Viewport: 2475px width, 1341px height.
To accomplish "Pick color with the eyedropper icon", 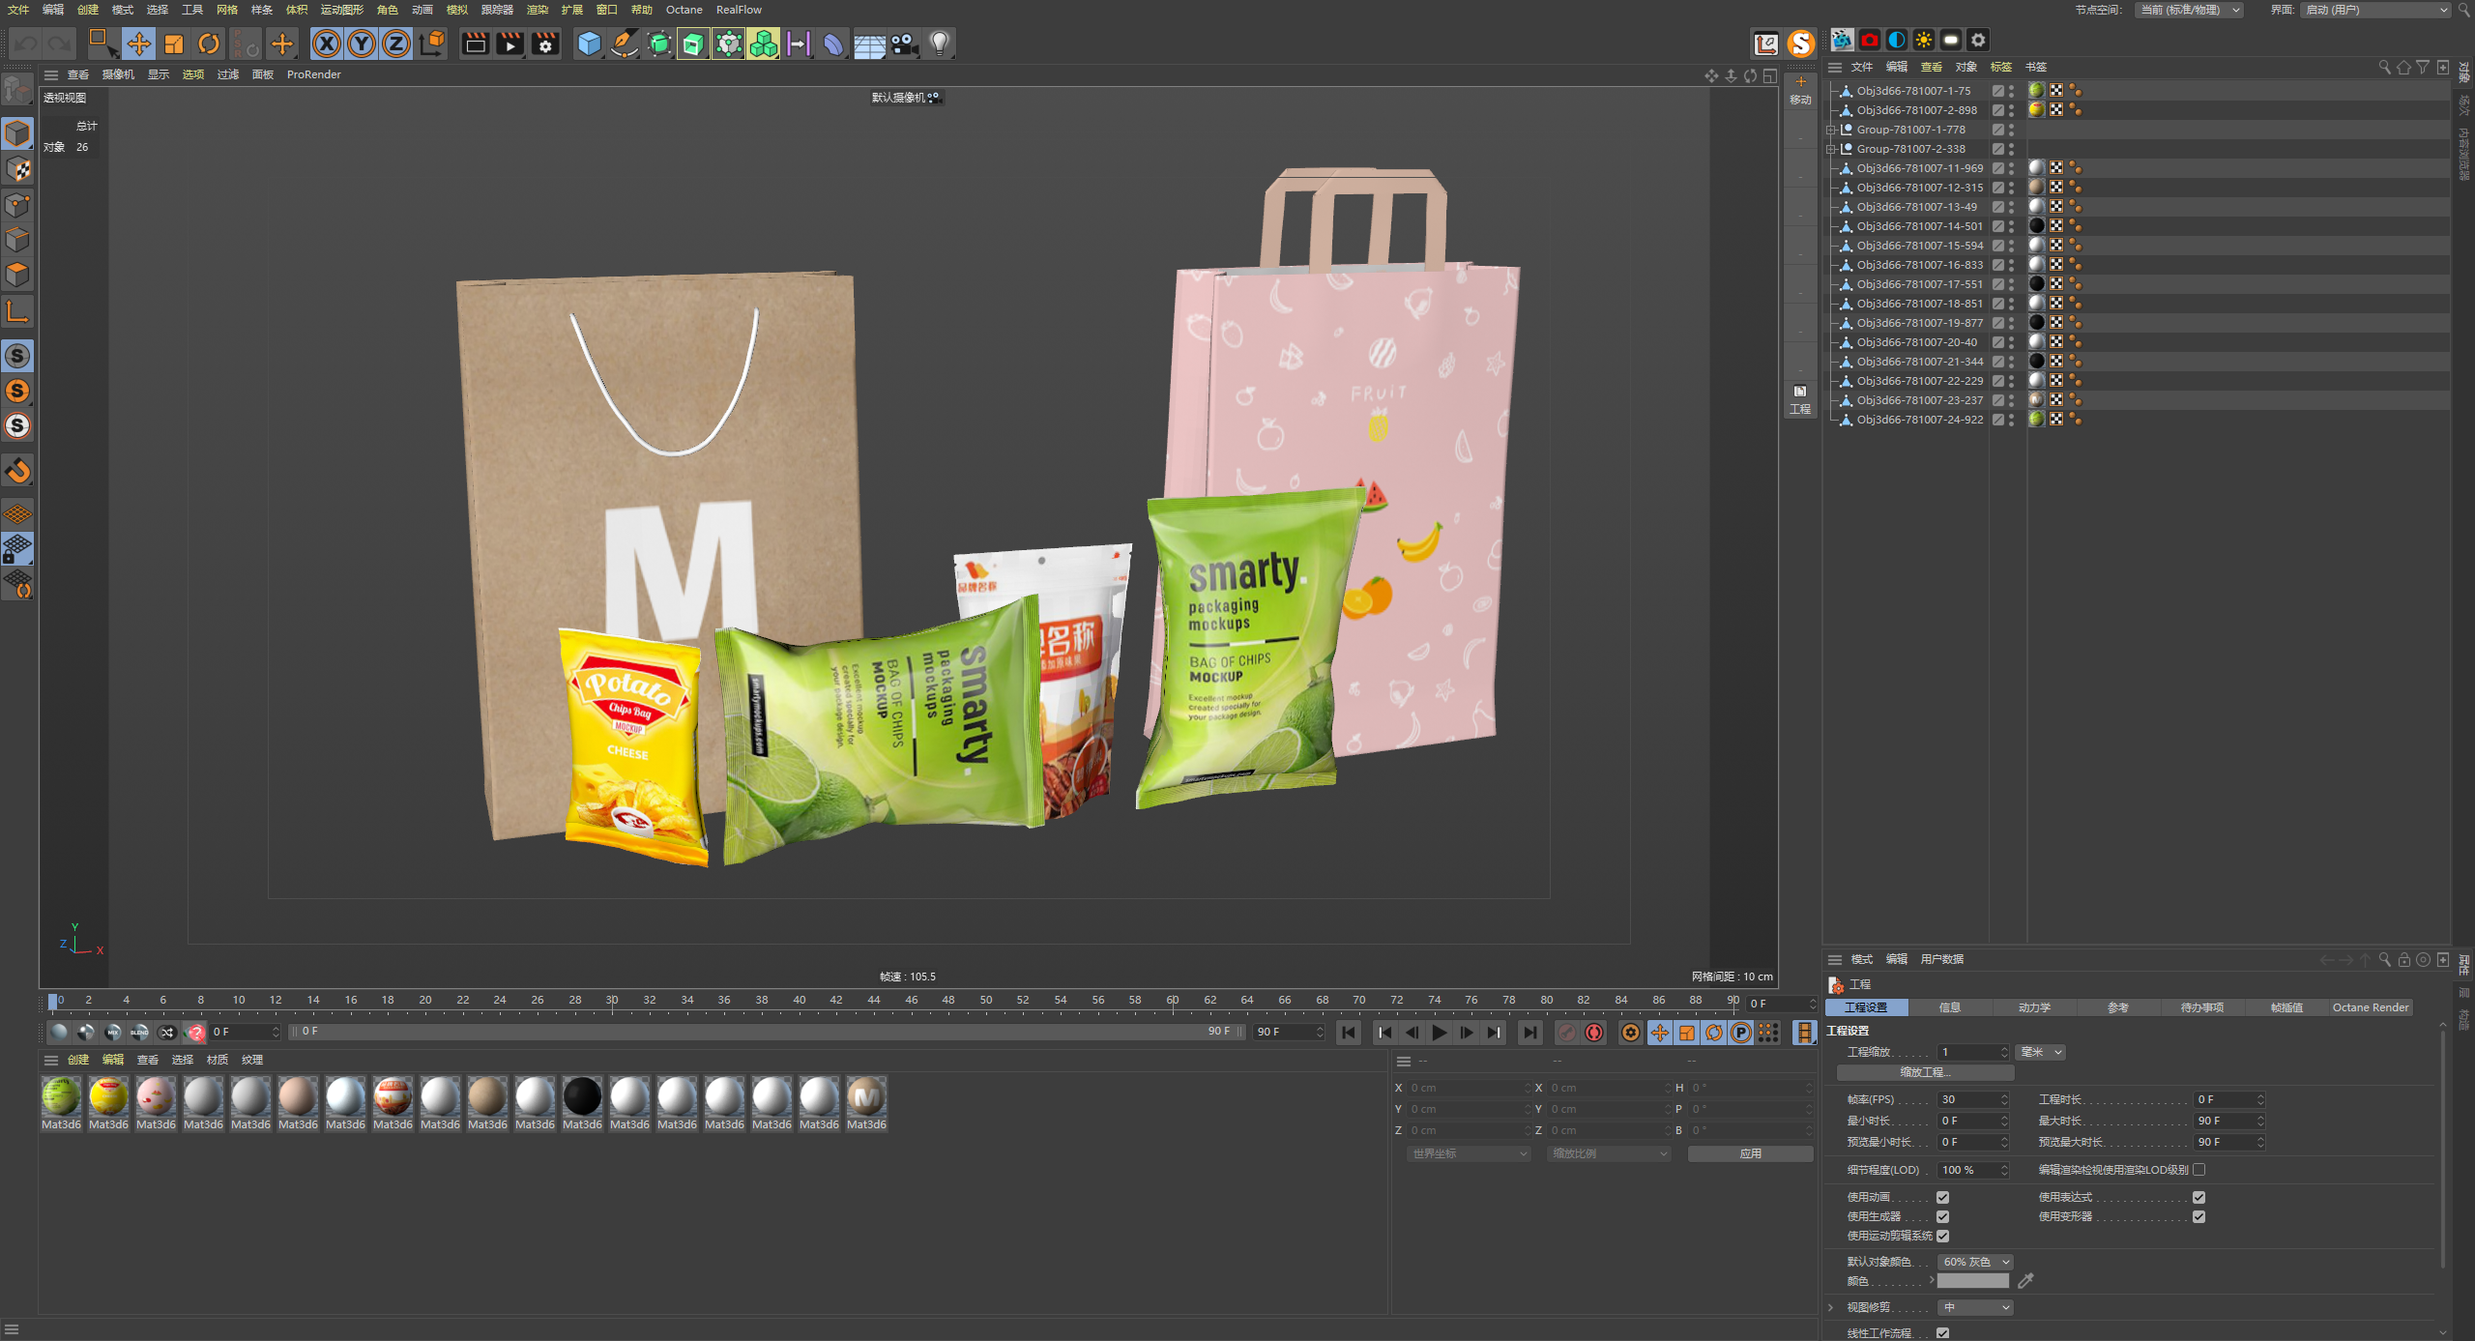I will pos(2025,1280).
